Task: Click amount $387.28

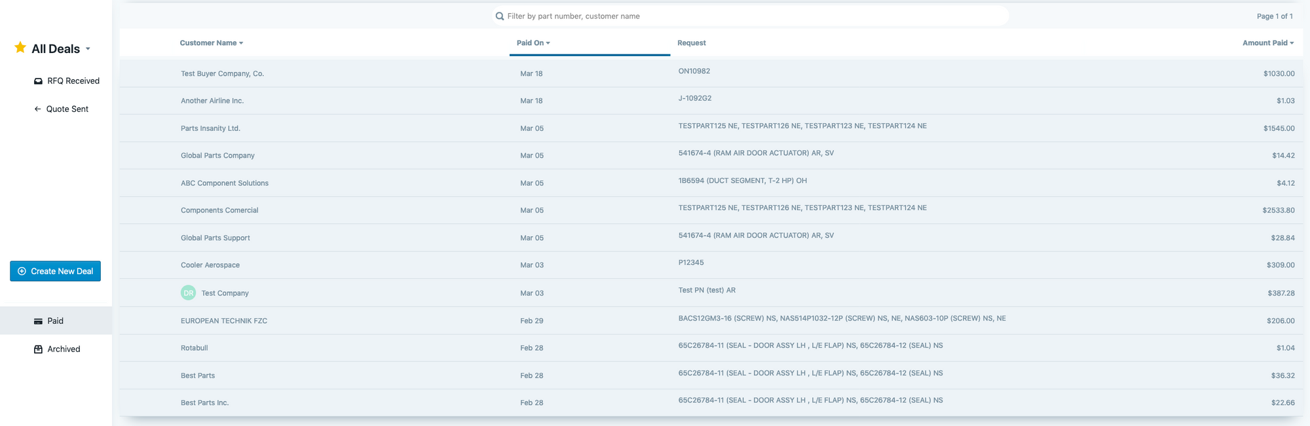Action: pos(1281,293)
